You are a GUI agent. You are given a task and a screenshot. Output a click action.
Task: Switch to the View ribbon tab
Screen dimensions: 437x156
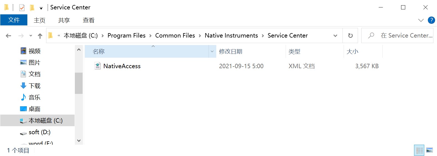(88, 20)
